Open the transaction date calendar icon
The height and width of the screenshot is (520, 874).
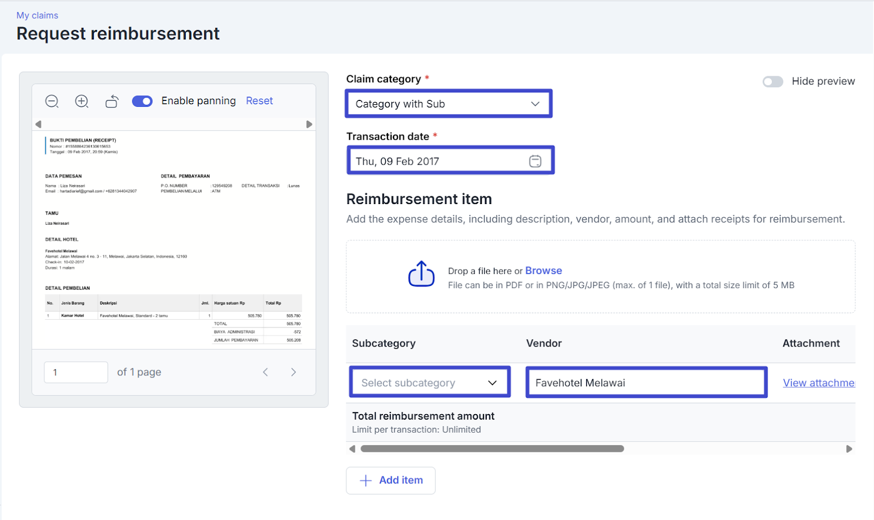[535, 161]
